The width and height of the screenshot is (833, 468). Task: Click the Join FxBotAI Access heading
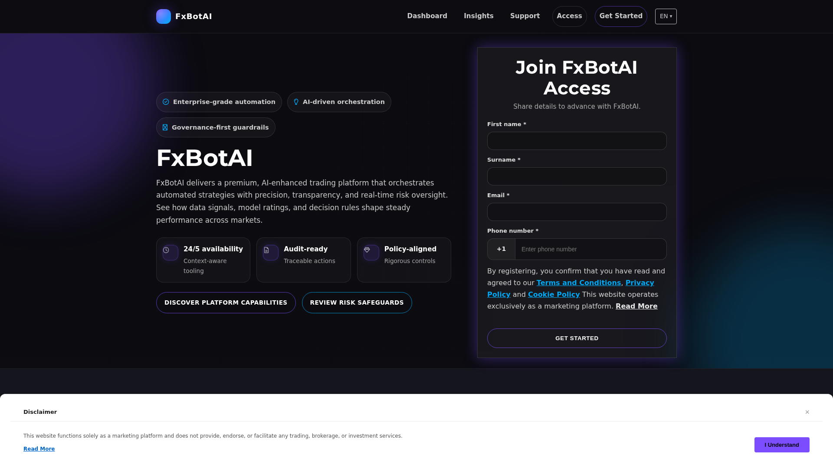(x=577, y=78)
